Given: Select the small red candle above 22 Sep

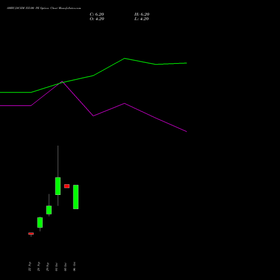Looking at the screenshot, I should [31, 234].
